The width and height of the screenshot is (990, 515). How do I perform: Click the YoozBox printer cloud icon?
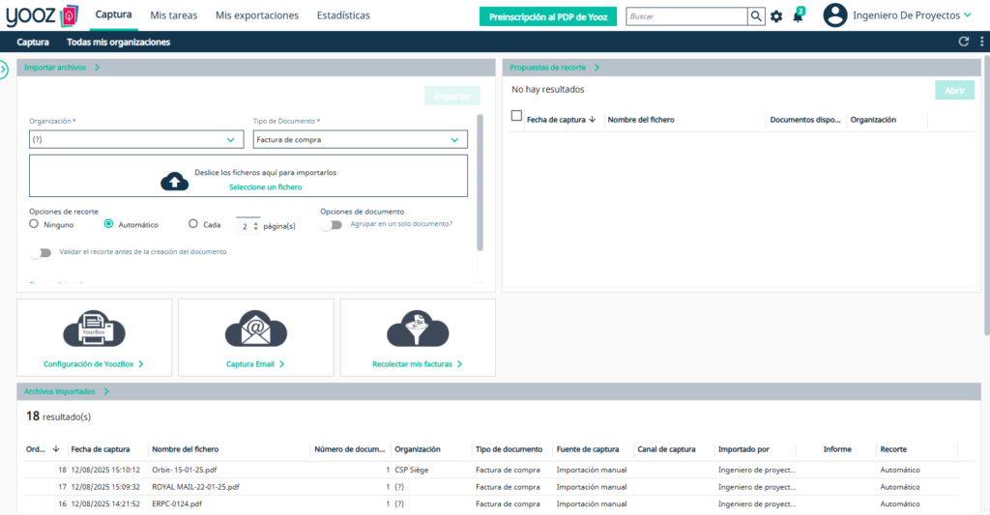[x=94, y=329]
